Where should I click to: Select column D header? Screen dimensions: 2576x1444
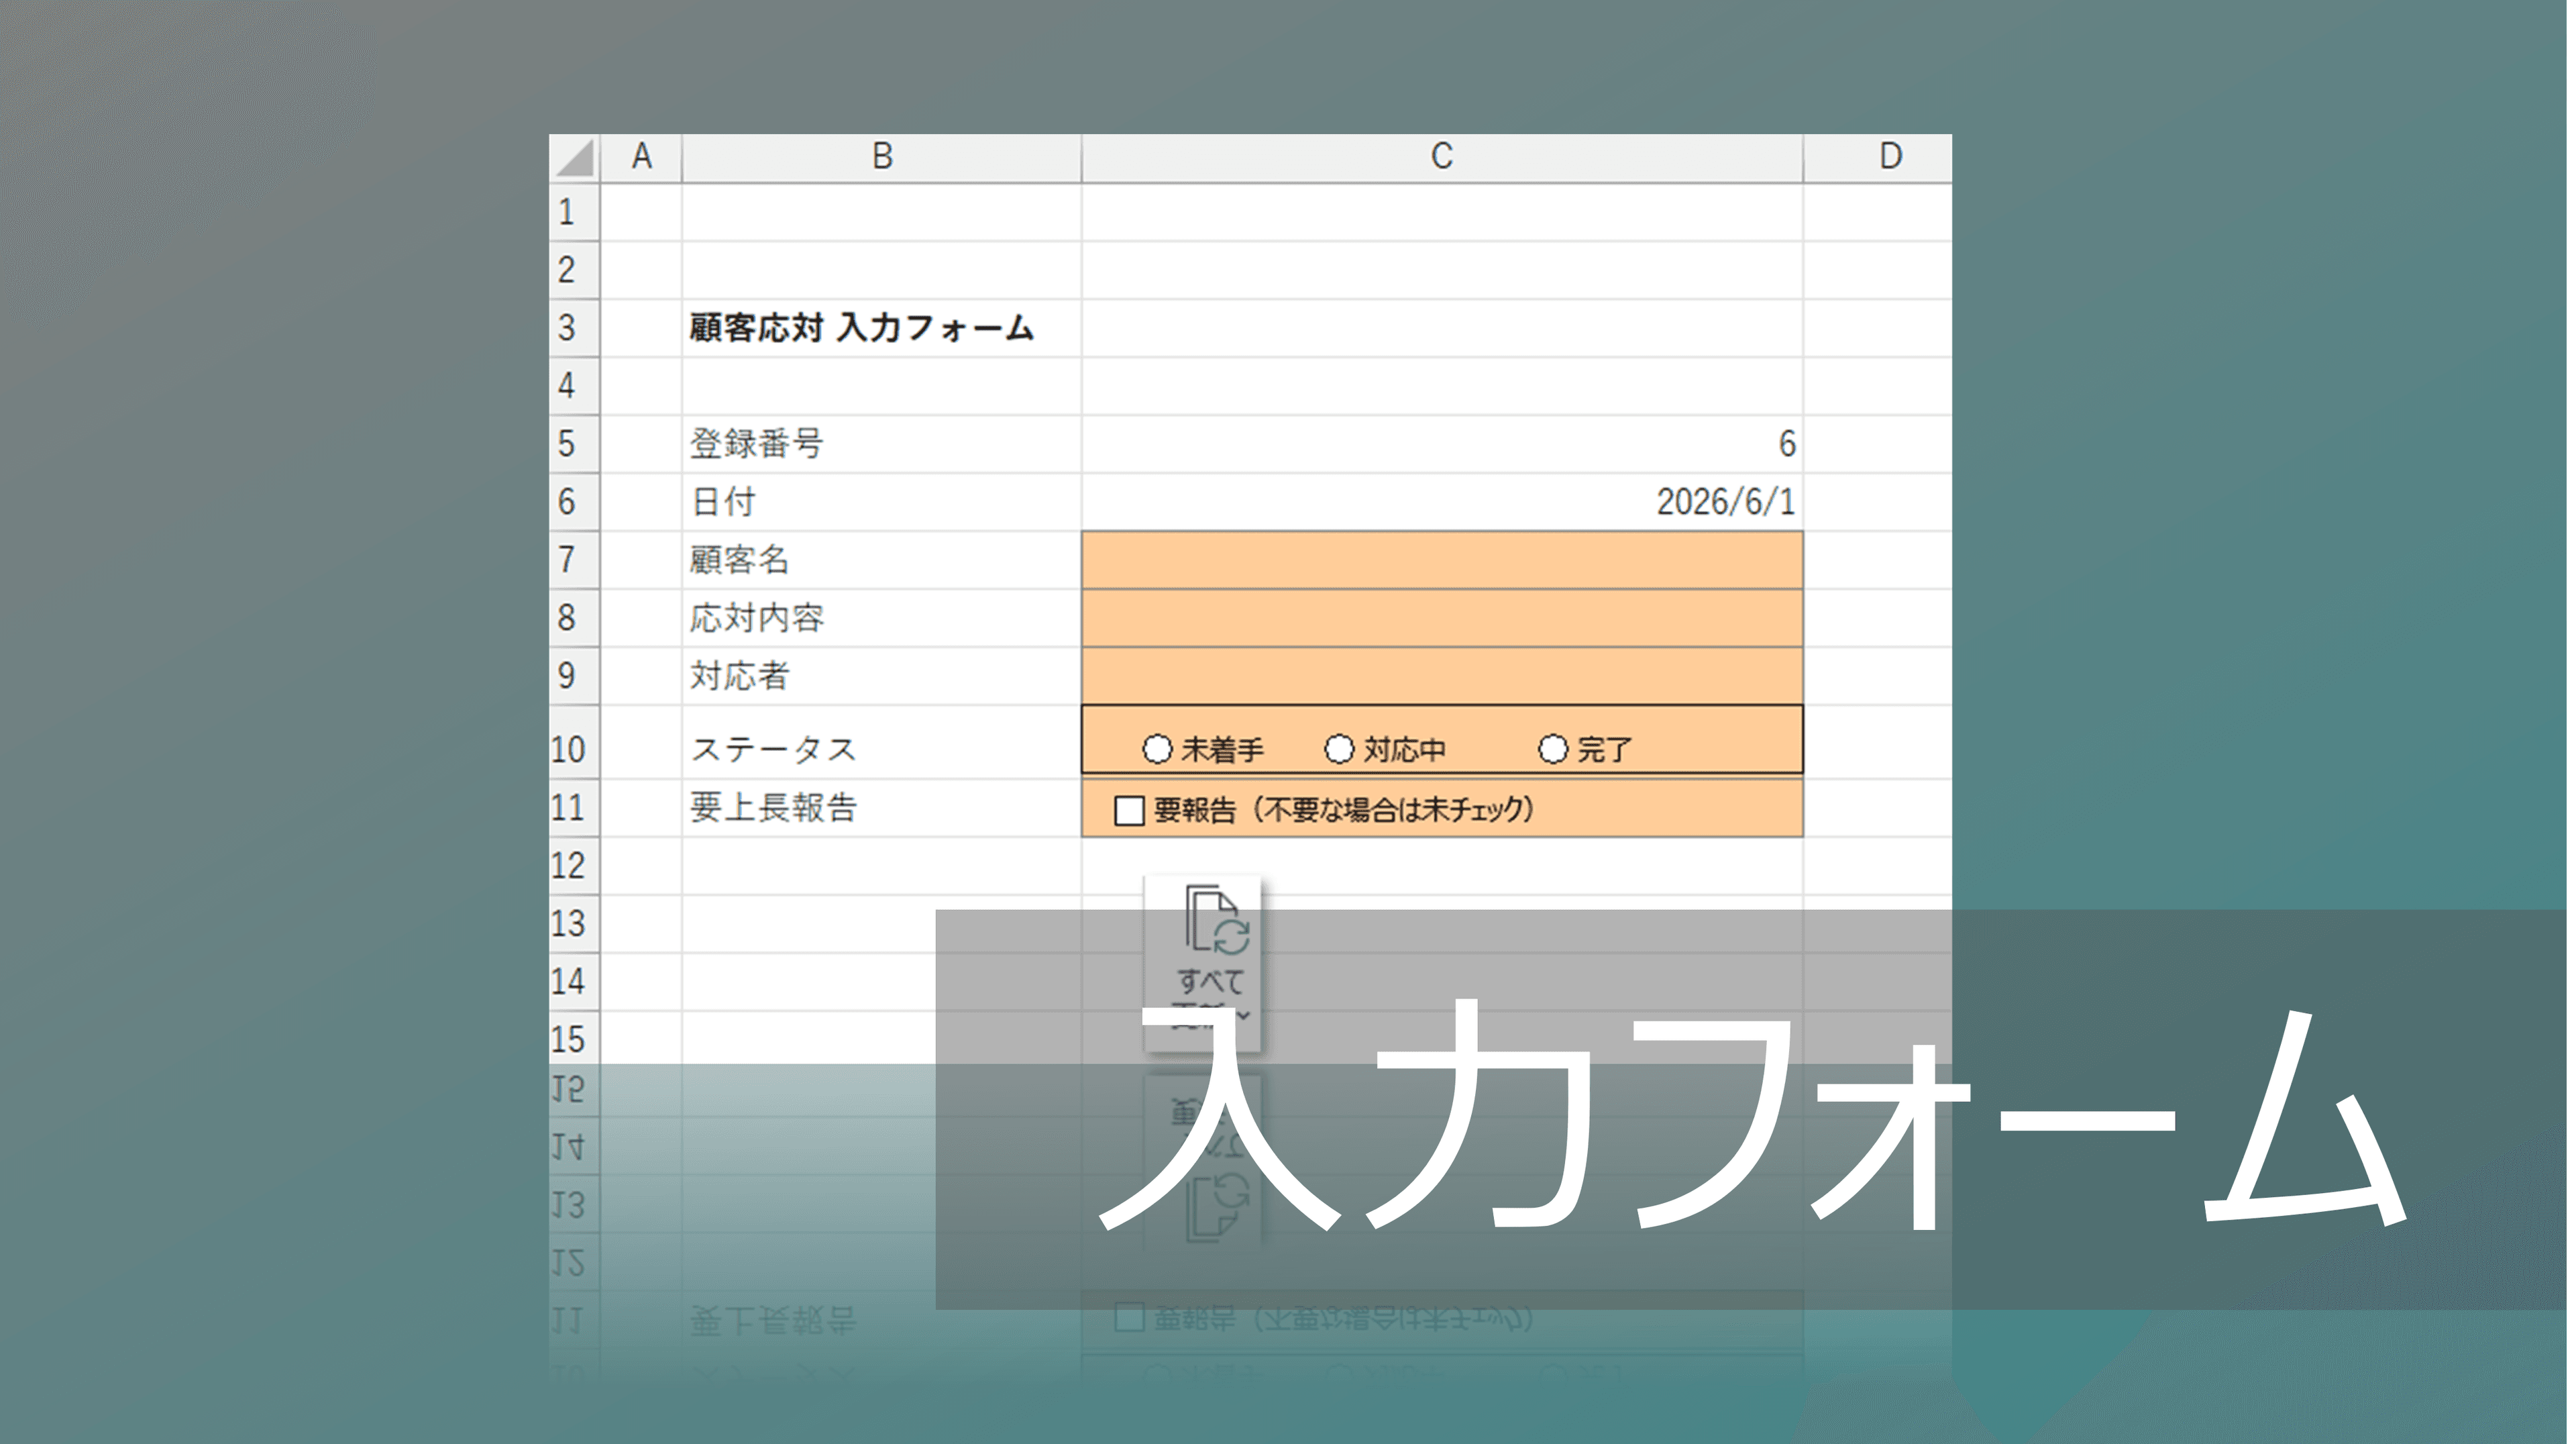coord(1878,157)
